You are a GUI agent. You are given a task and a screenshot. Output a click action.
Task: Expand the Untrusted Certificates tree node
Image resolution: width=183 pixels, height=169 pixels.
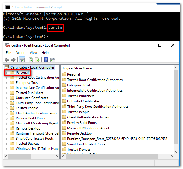(7, 98)
